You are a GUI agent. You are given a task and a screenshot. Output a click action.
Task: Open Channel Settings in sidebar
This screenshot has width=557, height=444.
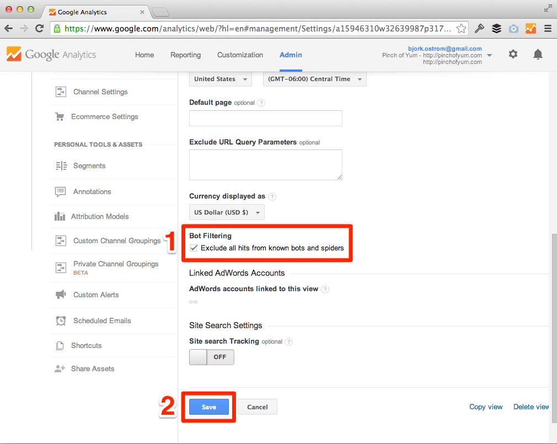[100, 92]
